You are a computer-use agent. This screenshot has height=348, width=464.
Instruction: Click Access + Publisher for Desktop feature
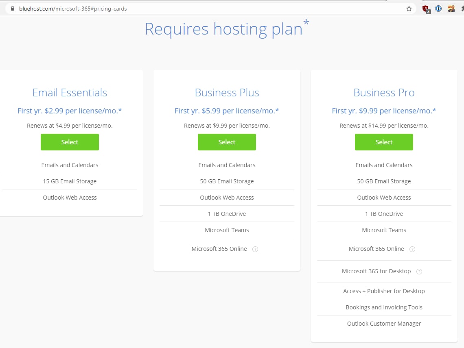point(384,291)
